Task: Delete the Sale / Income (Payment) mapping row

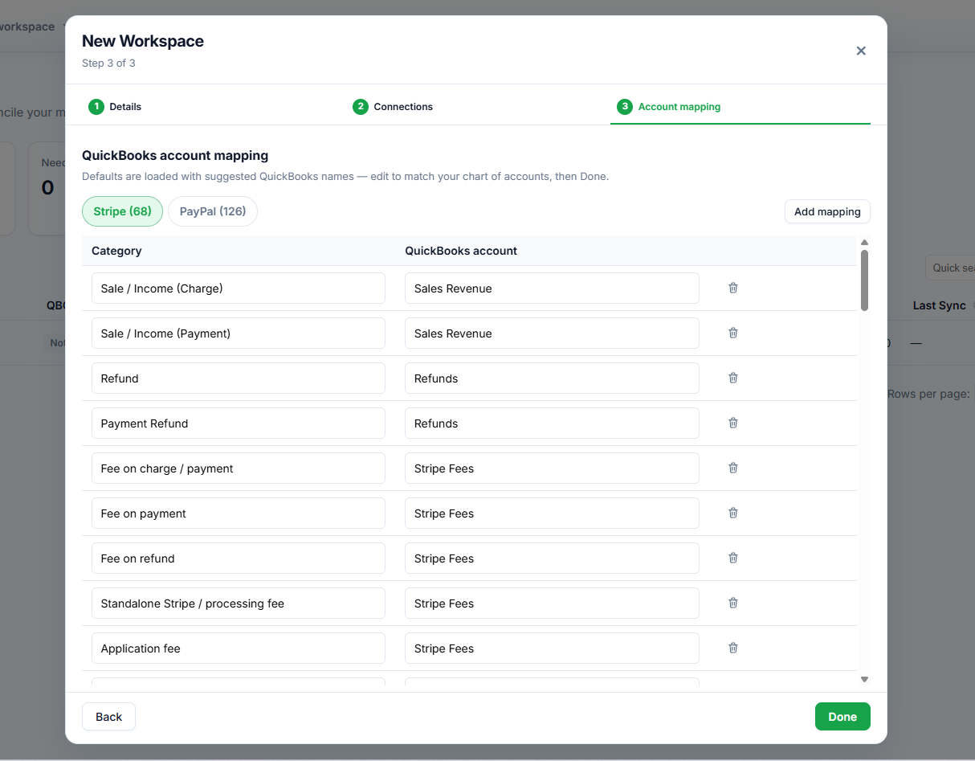Action: coord(732,333)
